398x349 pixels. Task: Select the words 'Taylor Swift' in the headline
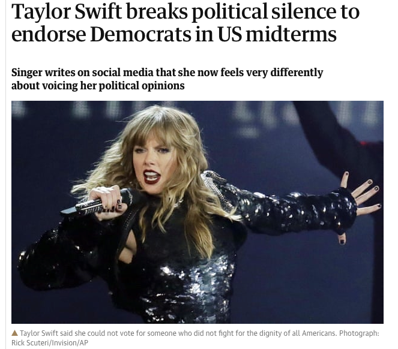[x=67, y=12]
